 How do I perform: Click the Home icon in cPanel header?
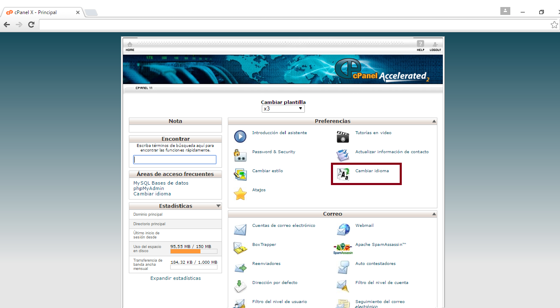[x=130, y=45]
